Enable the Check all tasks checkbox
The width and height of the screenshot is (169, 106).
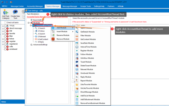(x=5, y=22)
